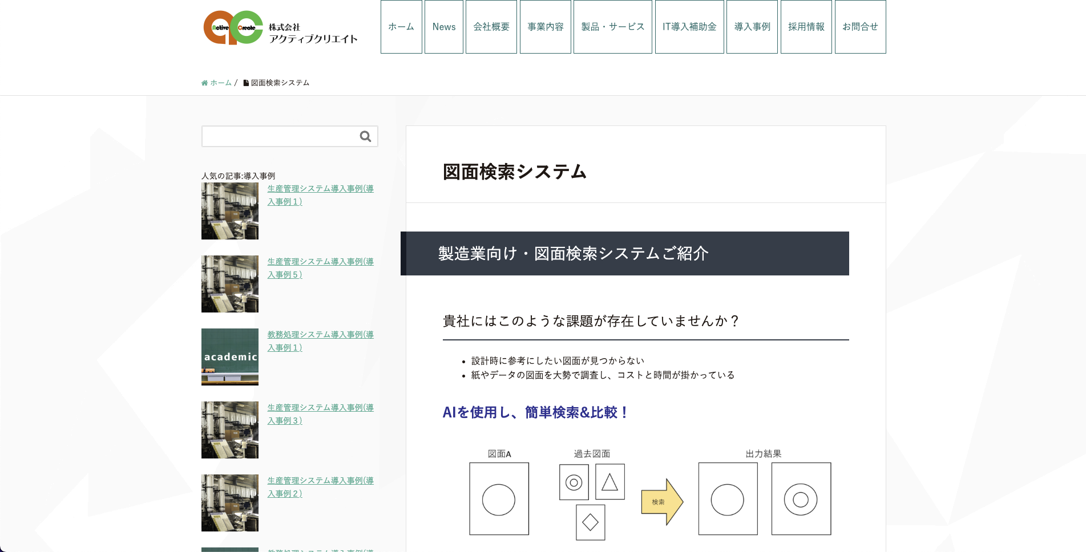1086x552 pixels.
Task: Click the search magnifier icon
Action: 365,136
